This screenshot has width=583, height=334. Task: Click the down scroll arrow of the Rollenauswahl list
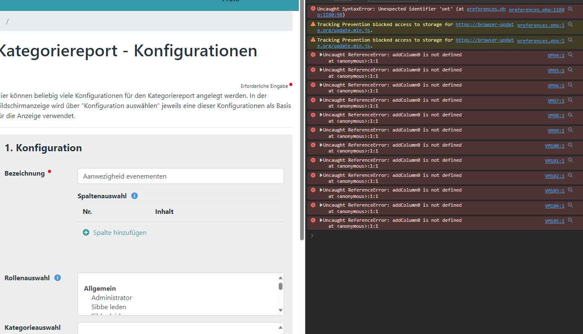pyautogui.click(x=280, y=310)
